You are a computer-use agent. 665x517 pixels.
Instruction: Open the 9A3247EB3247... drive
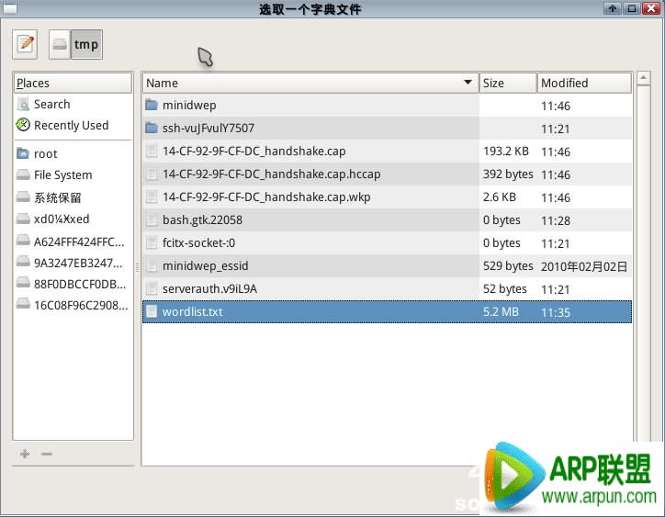[x=73, y=263]
